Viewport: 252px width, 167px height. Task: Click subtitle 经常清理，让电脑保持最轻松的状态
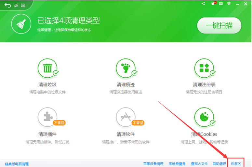click(64, 30)
